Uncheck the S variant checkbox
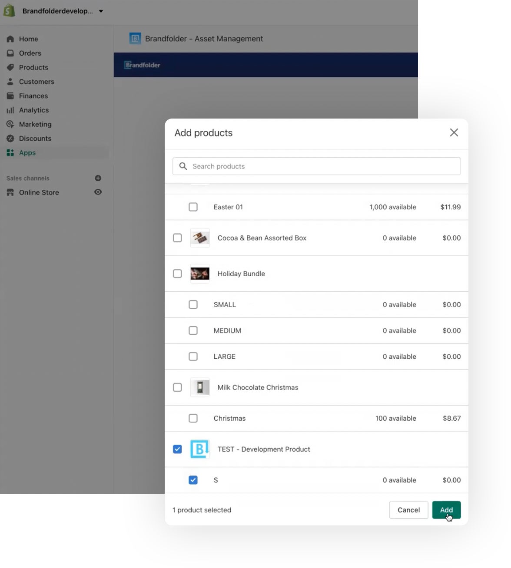511x568 pixels. tap(193, 480)
